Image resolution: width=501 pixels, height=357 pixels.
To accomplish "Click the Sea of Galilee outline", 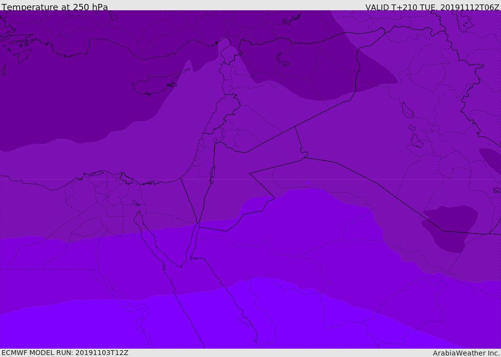I will (x=215, y=141).
